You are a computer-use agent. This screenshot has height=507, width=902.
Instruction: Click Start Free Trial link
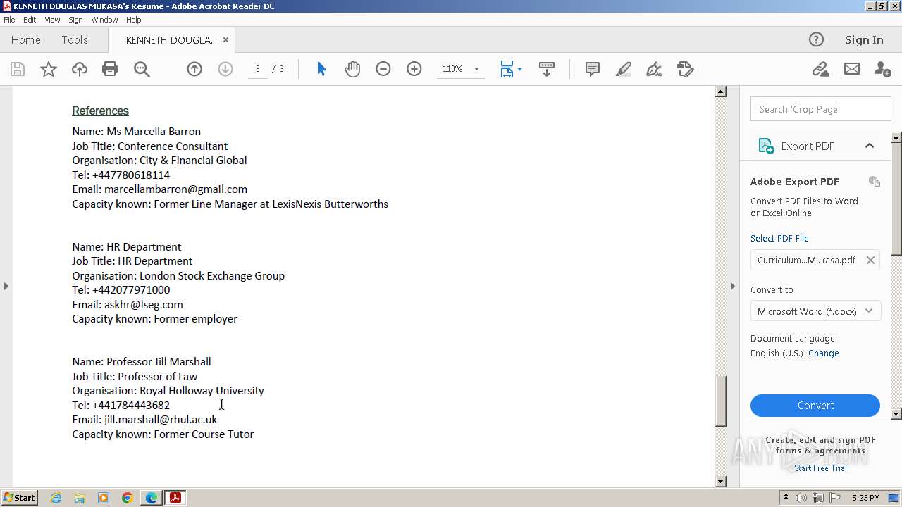pyautogui.click(x=820, y=468)
